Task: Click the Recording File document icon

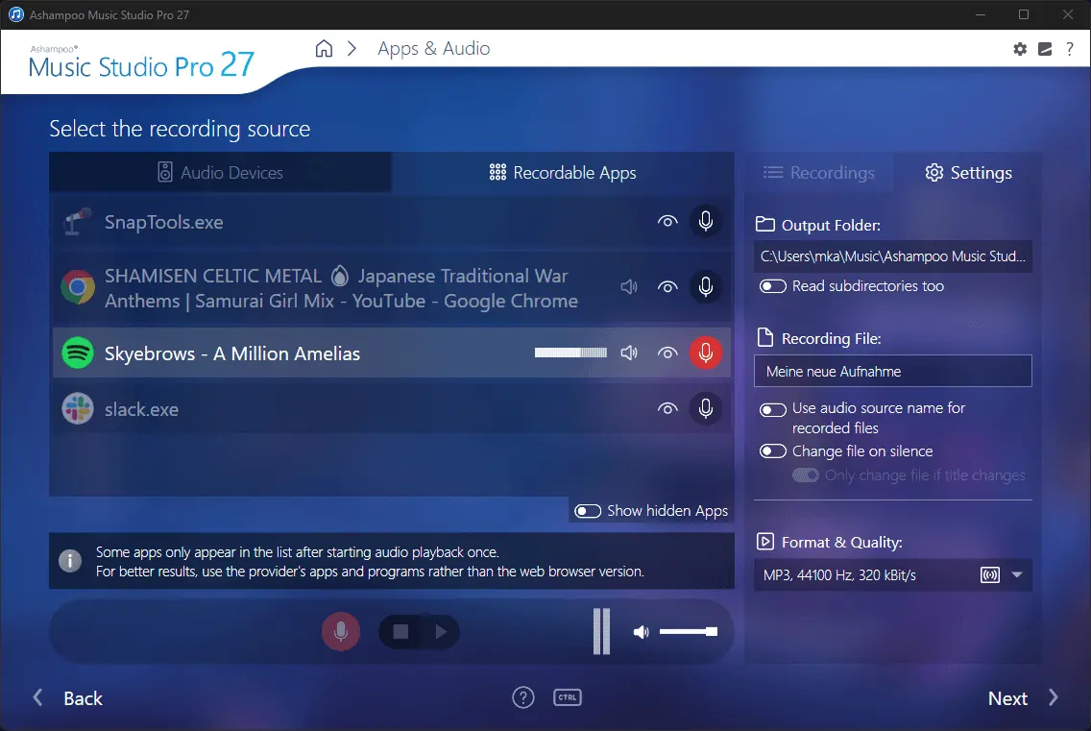Action: [764, 338]
